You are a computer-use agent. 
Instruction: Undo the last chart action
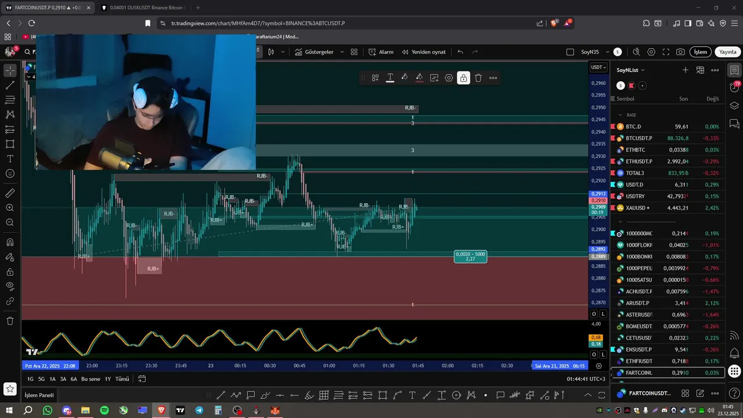click(x=460, y=52)
